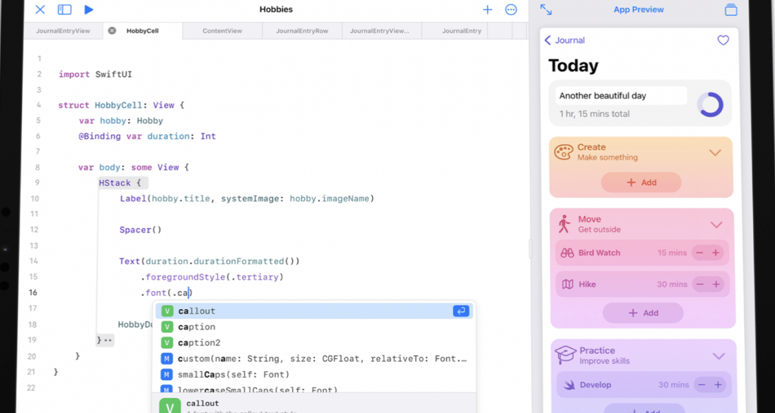Viewport: 775px width, 413px height.
Task: Click the palette icon on the Create card
Action: [563, 152]
